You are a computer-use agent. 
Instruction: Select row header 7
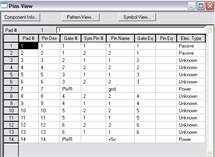tap(11, 89)
